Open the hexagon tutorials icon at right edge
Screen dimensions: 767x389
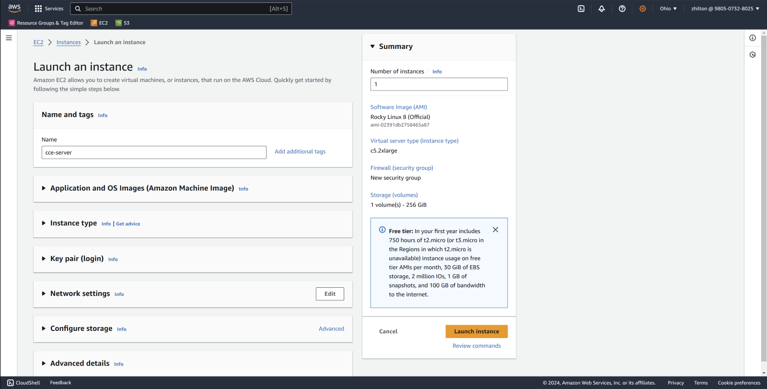(753, 55)
